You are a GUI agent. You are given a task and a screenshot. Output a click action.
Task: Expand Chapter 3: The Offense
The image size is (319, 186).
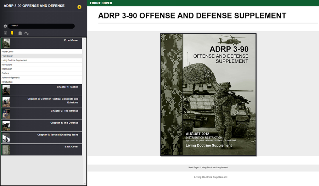(41, 114)
